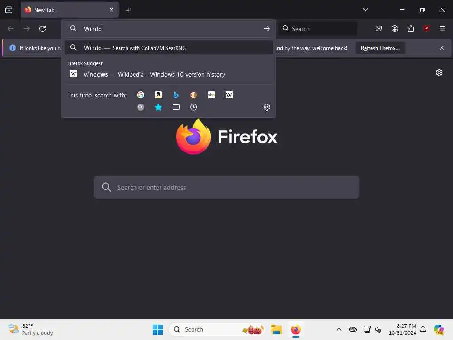
Task: Click the Go arrow in the address bar
Action: (x=267, y=29)
